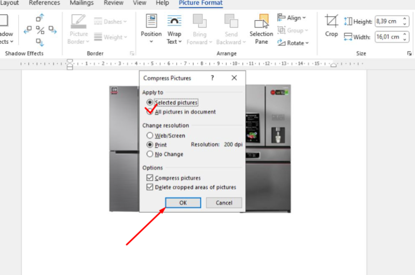Viewport: 415px width, 275px height.
Task: Open the Selection Pane
Action: tap(261, 29)
